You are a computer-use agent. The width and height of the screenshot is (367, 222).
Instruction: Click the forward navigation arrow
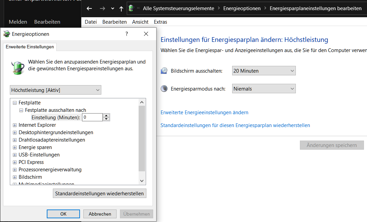click(x=103, y=9)
